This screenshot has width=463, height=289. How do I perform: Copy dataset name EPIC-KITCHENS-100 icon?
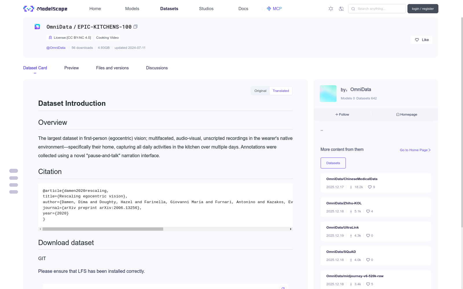coord(135,27)
